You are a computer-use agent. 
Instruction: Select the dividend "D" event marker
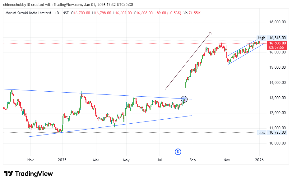coord(178,151)
